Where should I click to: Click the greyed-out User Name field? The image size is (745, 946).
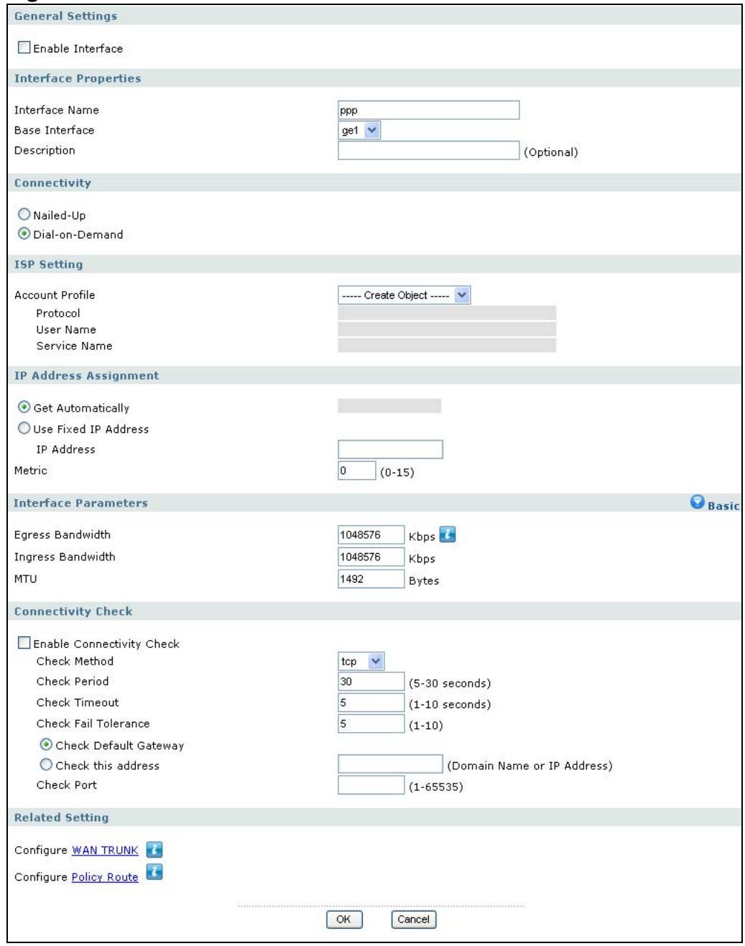coord(447,329)
